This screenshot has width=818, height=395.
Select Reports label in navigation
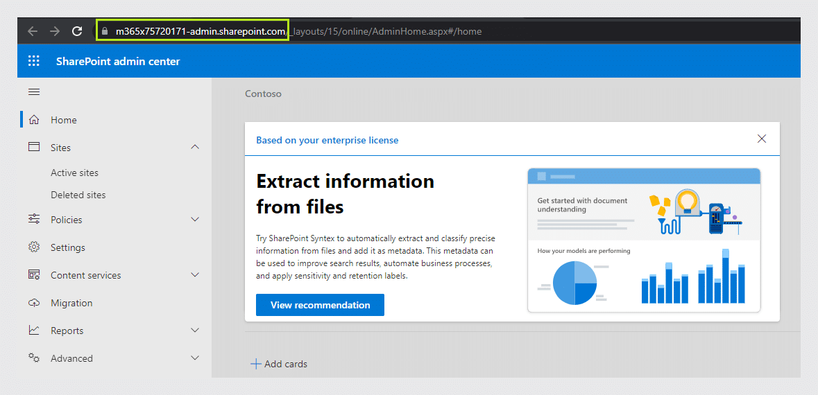(x=67, y=331)
